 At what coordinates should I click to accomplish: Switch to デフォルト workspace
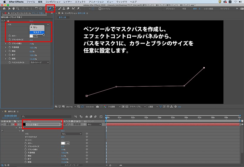click(171, 9)
